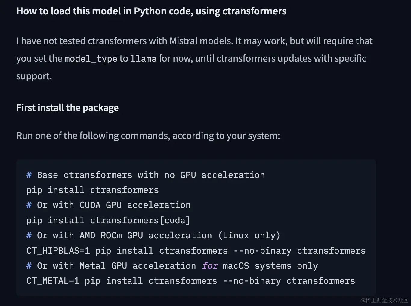This screenshot has width=411, height=306.
Task: Click the paragraph about untested Mistral models
Action: click(x=194, y=58)
